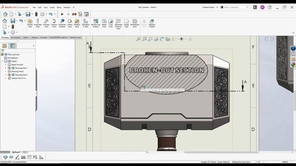This screenshot has height=166, width=296.
Task: Select the Section View tool
Action: coord(54,24)
